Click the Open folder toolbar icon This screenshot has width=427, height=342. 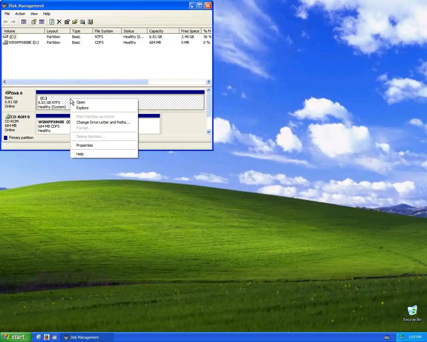tap(75, 22)
